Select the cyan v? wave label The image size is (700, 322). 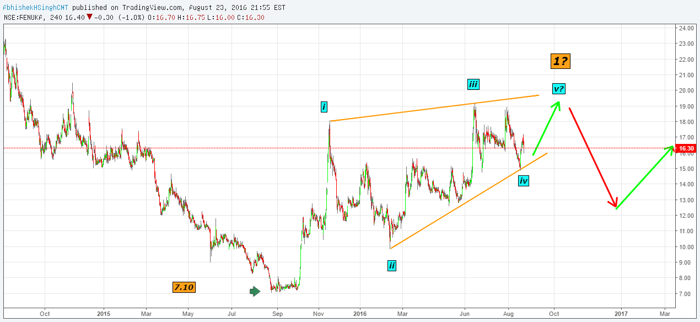click(558, 89)
